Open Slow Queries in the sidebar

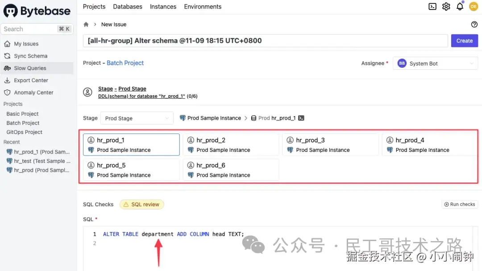coord(37,68)
